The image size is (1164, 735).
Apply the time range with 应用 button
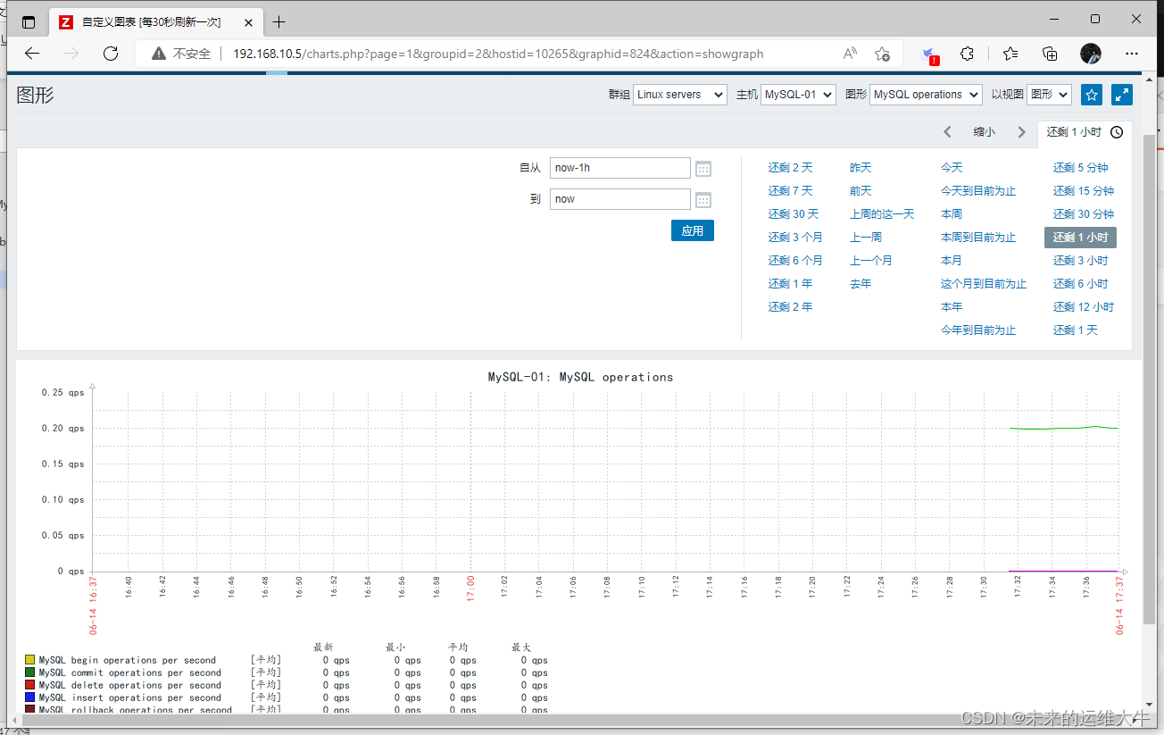point(692,230)
